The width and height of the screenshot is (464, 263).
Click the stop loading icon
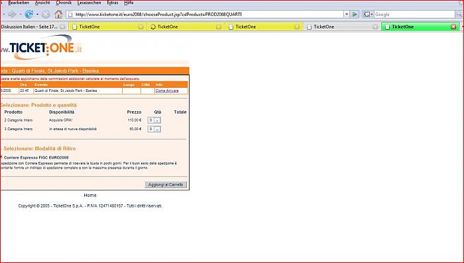46,14
